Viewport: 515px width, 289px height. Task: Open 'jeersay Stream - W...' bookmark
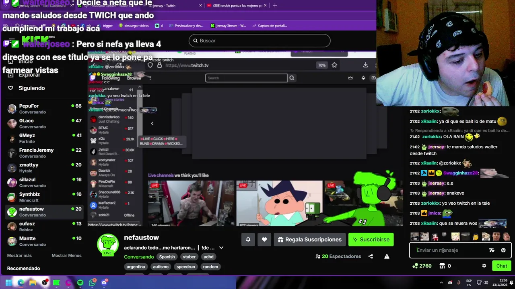(x=228, y=26)
